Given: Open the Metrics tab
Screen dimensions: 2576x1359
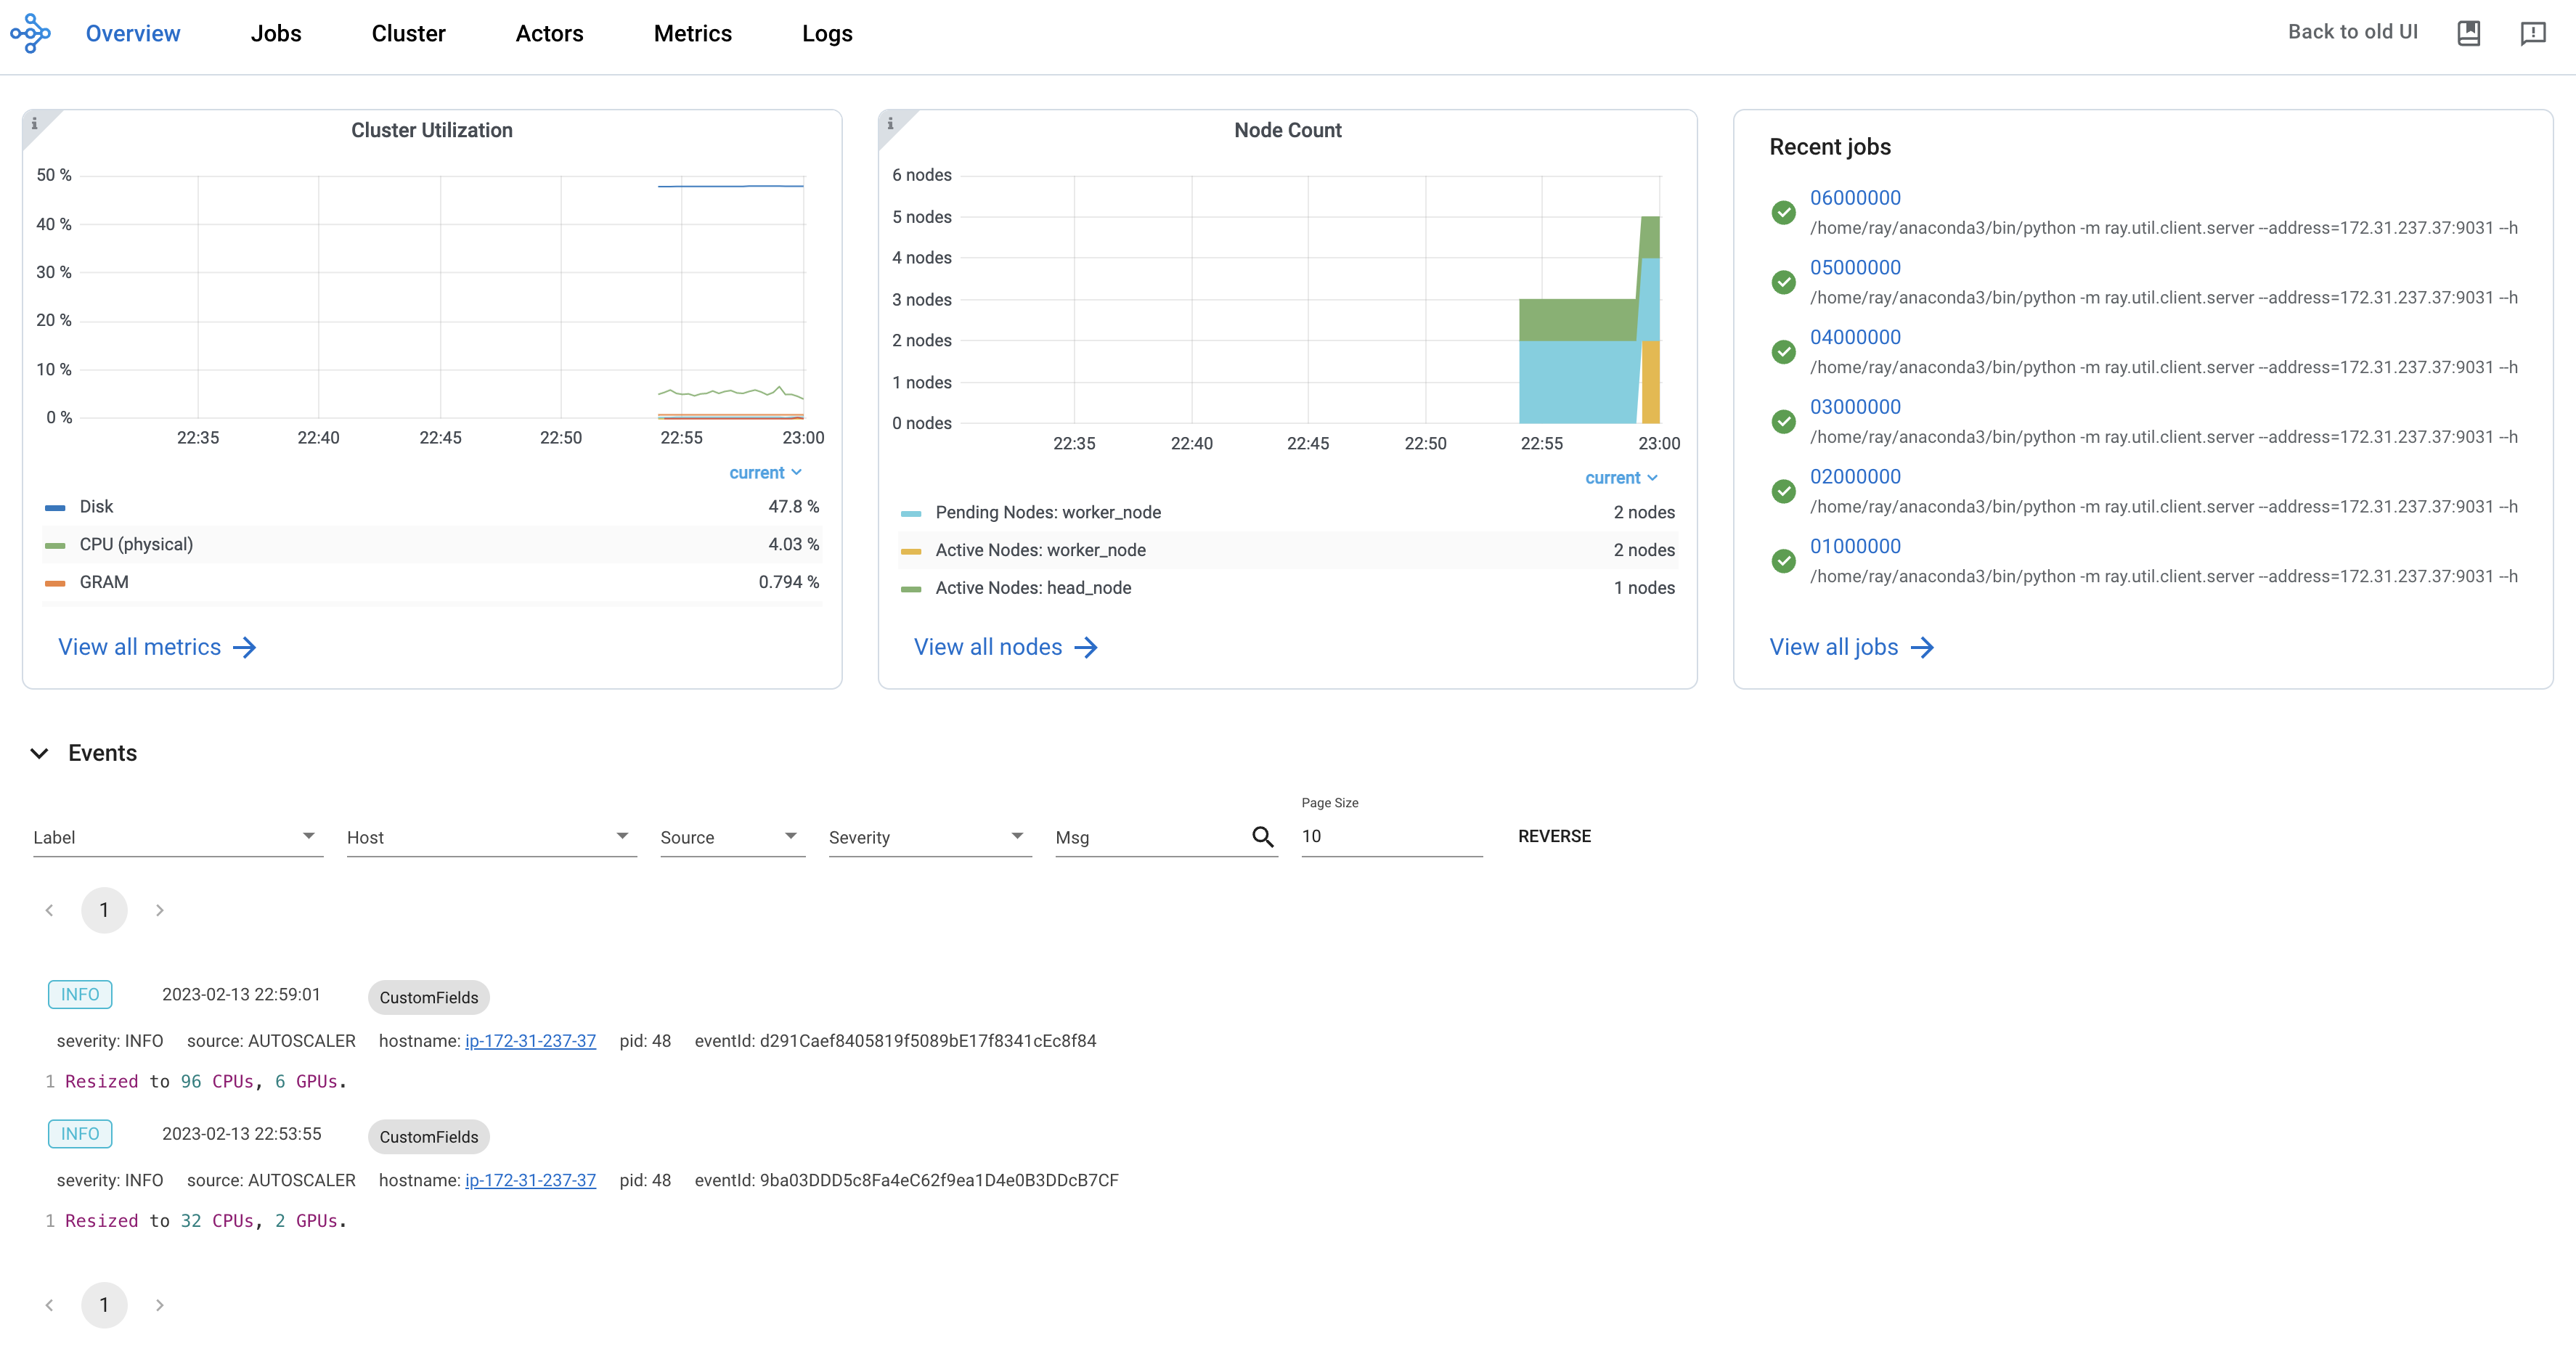Looking at the screenshot, I should point(692,33).
